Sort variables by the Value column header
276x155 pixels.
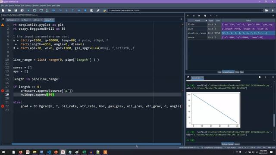click(x=248, y=21)
